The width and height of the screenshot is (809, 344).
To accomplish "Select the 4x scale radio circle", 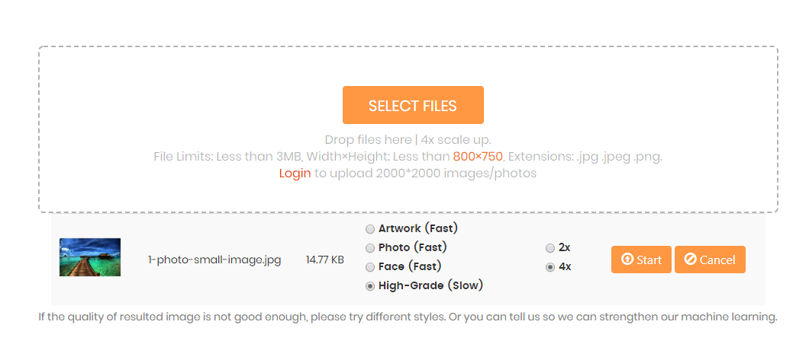I will point(550,267).
